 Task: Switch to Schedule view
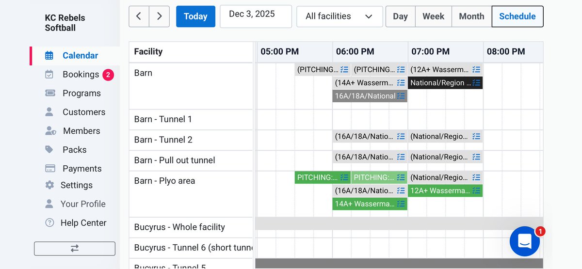click(517, 16)
